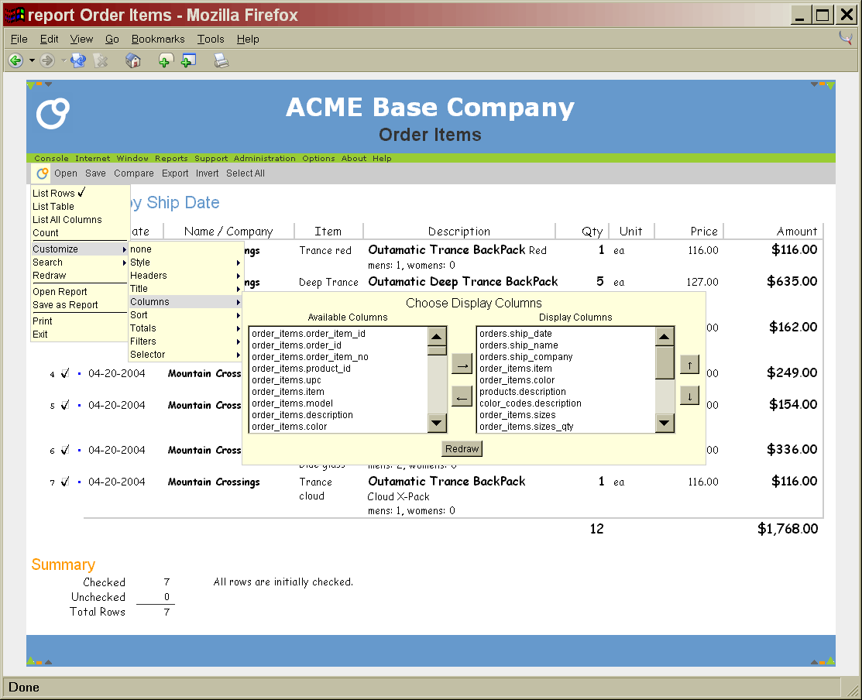
Task: Remove display column with left arrow button
Action: 462,396
